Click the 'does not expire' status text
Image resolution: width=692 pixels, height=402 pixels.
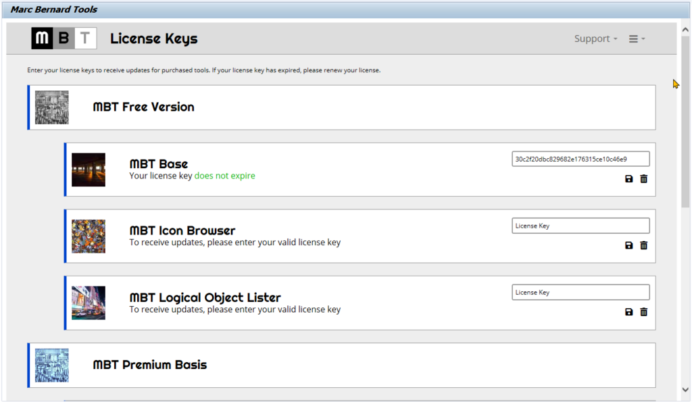tap(224, 176)
